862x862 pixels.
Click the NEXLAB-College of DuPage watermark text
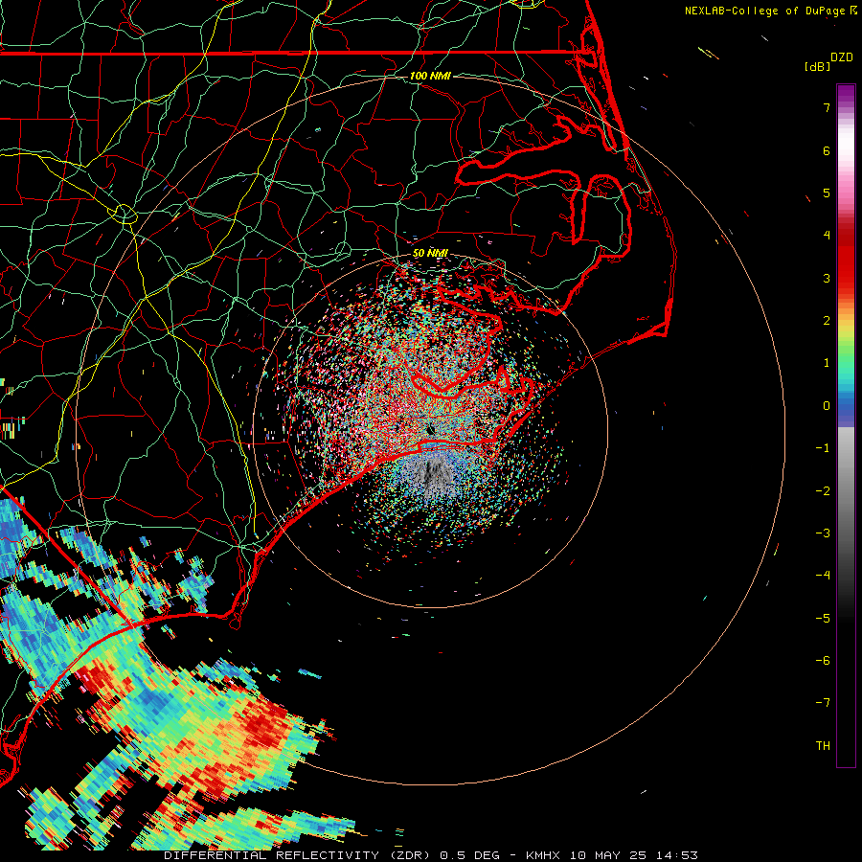(x=764, y=11)
